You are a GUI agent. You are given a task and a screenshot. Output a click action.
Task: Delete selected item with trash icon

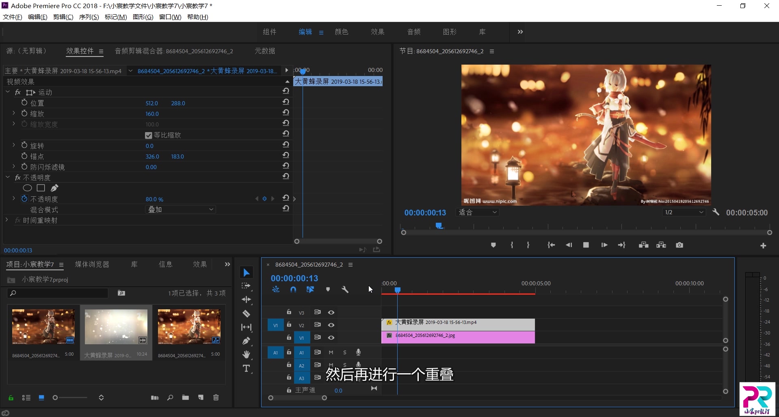[x=216, y=397]
